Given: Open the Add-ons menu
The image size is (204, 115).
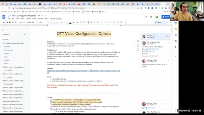Looking at the screenshot, I should click(40, 19).
